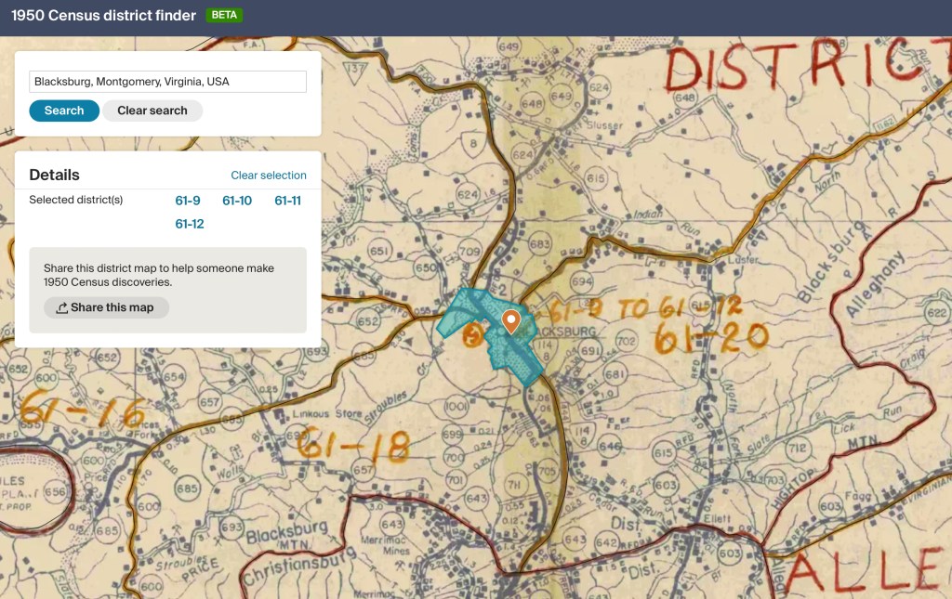Focus the location search text field
This screenshot has height=599, width=952.
167,82
